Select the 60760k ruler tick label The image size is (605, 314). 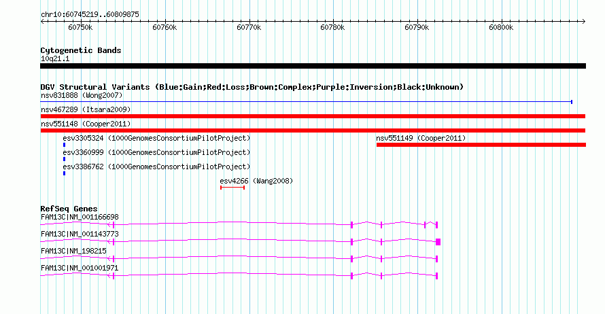pyautogui.click(x=165, y=27)
